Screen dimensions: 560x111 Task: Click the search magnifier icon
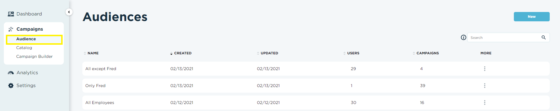pos(544,37)
